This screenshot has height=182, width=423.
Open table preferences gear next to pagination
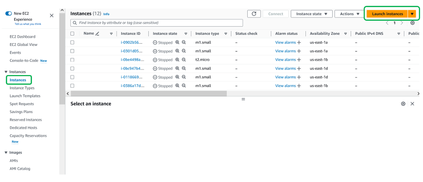click(x=412, y=23)
